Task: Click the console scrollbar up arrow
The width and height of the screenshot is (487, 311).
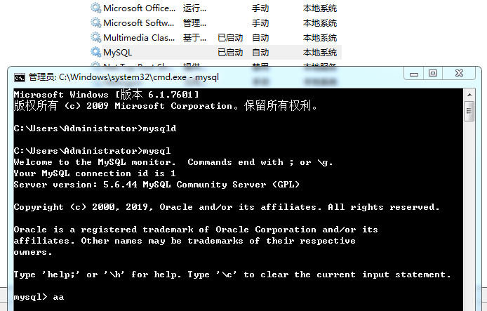Action: (469, 95)
